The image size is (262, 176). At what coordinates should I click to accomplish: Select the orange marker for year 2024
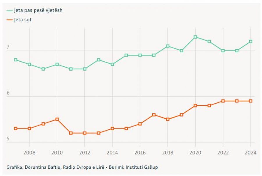251,101
